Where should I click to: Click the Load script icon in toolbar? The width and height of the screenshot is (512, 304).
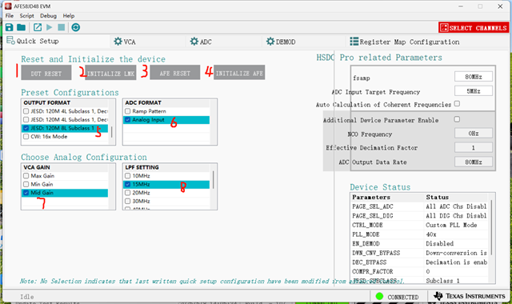coord(38,27)
